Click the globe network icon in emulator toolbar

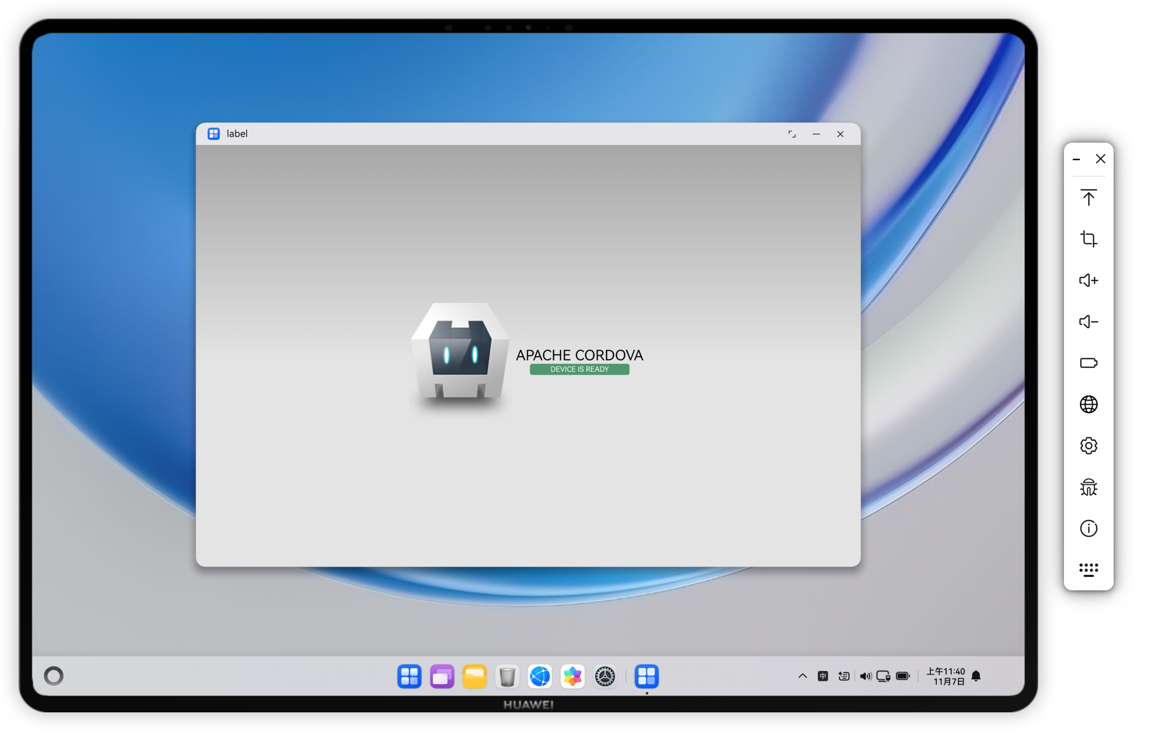(x=1088, y=404)
